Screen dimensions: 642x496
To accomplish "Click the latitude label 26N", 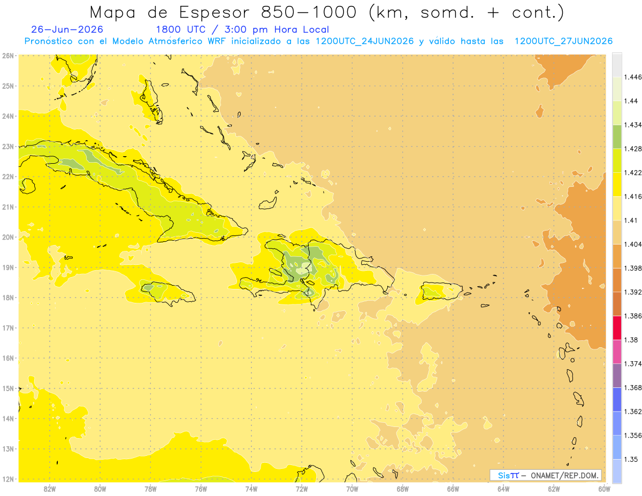I will point(8,55).
